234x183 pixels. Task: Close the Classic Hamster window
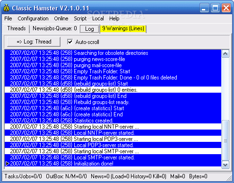click(226, 8)
